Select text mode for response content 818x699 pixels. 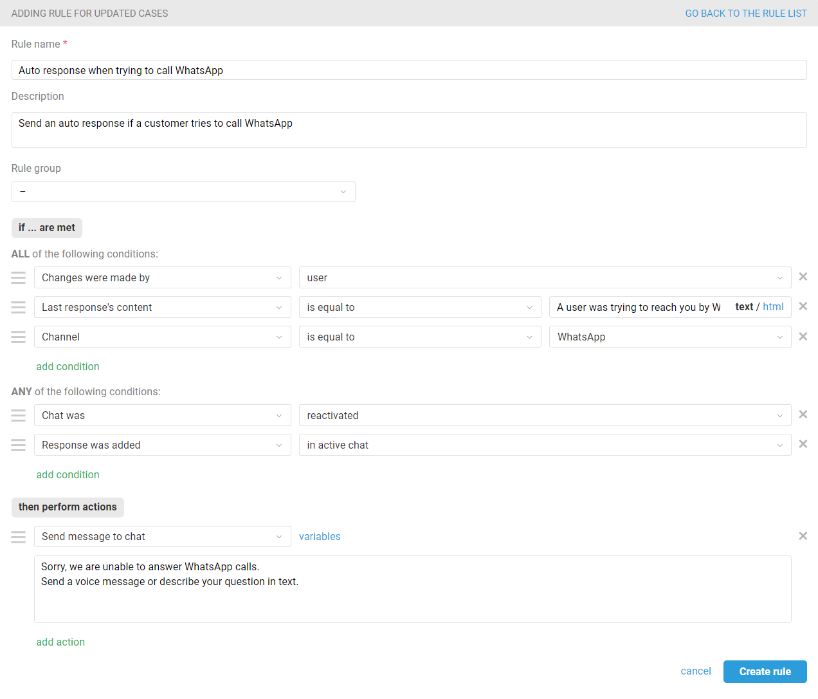pos(744,307)
